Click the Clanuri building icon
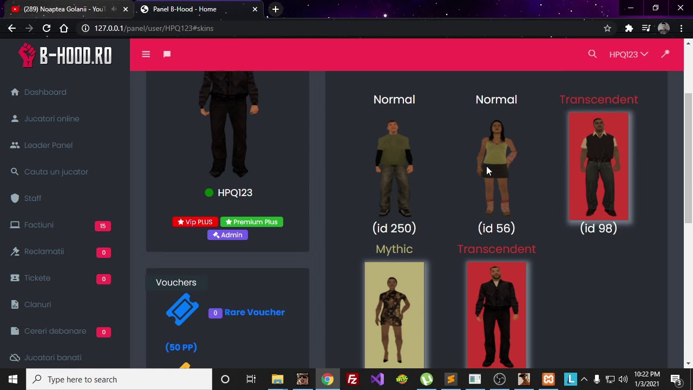This screenshot has height=390, width=693. pos(15,304)
